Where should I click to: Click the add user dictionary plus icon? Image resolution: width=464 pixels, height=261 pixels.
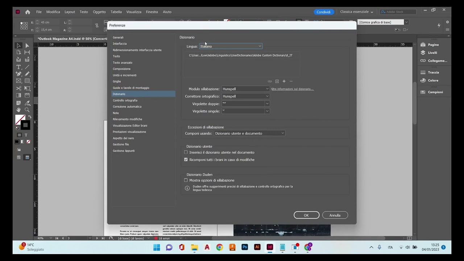(284, 81)
